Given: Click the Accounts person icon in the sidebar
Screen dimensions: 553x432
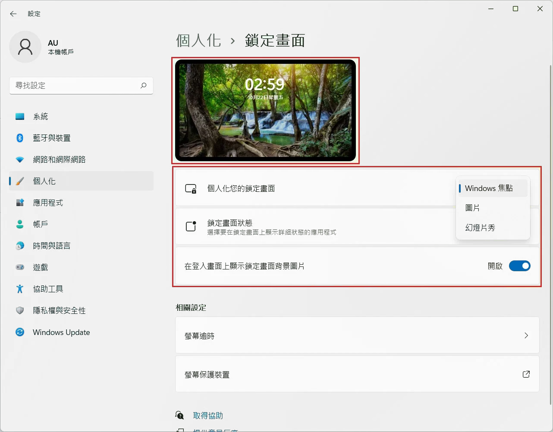Looking at the screenshot, I should tap(20, 224).
